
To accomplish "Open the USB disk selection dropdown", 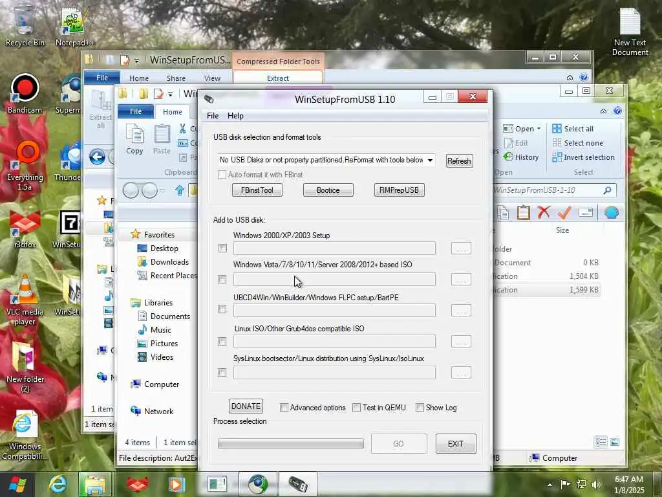I will 430,160.
